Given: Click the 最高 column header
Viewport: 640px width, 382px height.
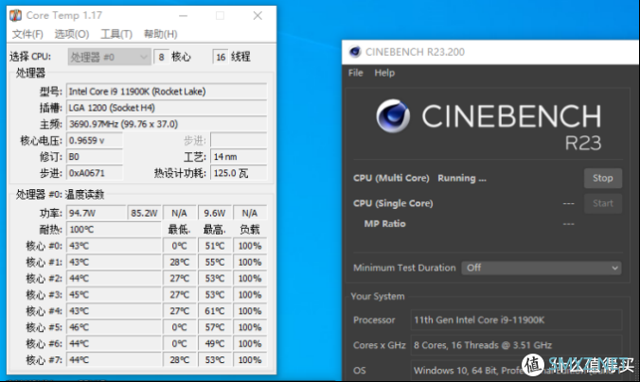Looking at the screenshot, I should pyautogui.click(x=215, y=230).
